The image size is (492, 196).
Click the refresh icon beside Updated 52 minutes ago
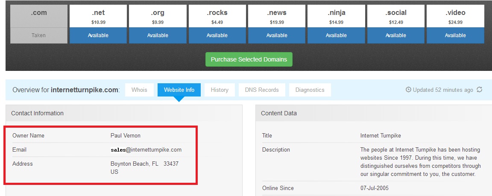pyautogui.click(x=479, y=90)
